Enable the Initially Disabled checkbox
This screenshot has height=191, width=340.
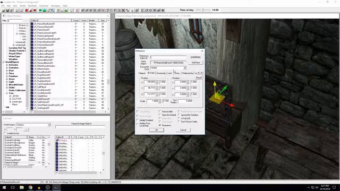(138, 120)
